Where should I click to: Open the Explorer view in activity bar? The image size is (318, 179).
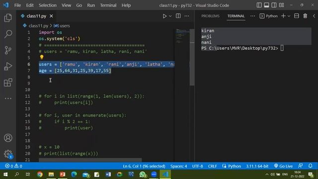point(8,18)
